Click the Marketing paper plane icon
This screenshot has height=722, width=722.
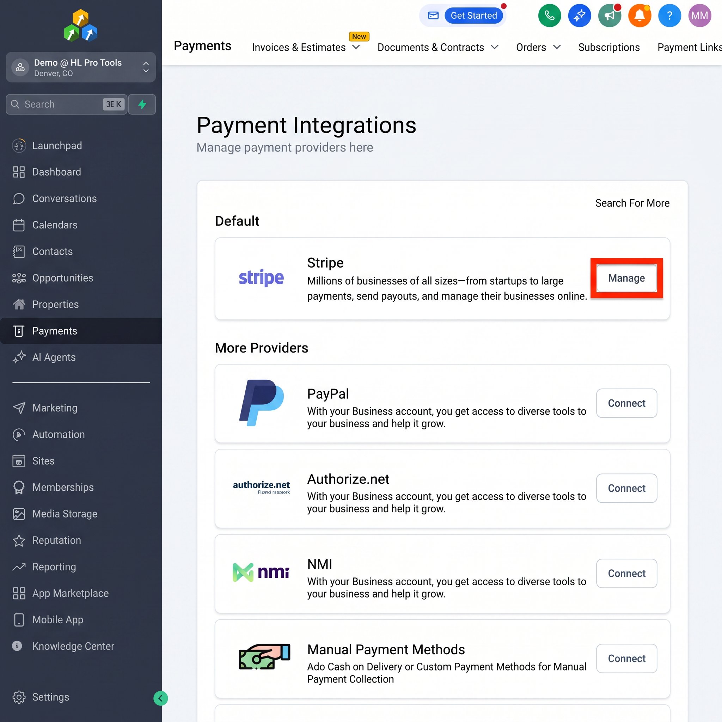(x=19, y=408)
